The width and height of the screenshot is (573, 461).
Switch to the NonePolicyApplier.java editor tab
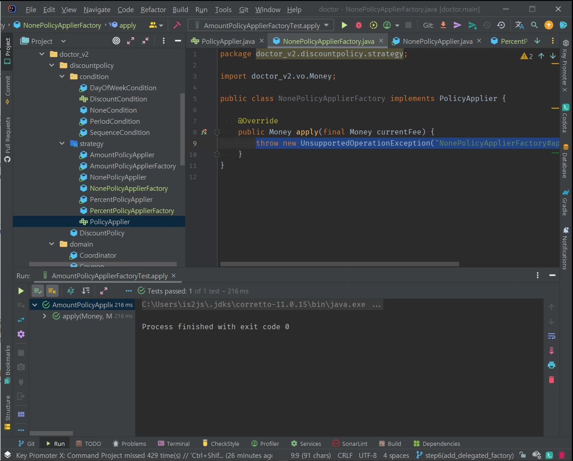click(x=437, y=41)
